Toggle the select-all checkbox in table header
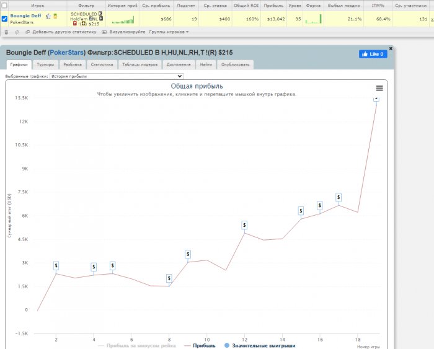The height and width of the screenshot is (349, 434). [5, 5]
